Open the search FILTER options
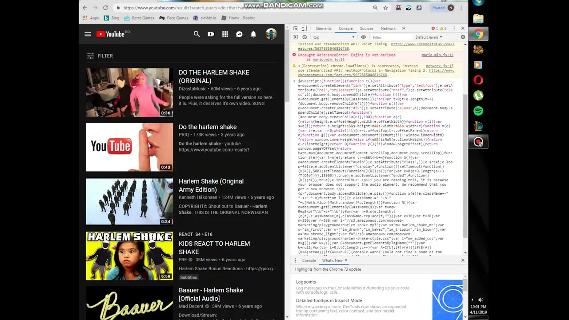 (x=100, y=56)
